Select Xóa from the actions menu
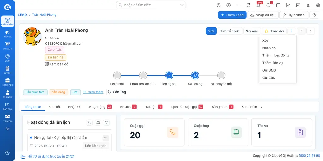Image resolution: width=323 pixels, height=161 pixels. point(278,41)
